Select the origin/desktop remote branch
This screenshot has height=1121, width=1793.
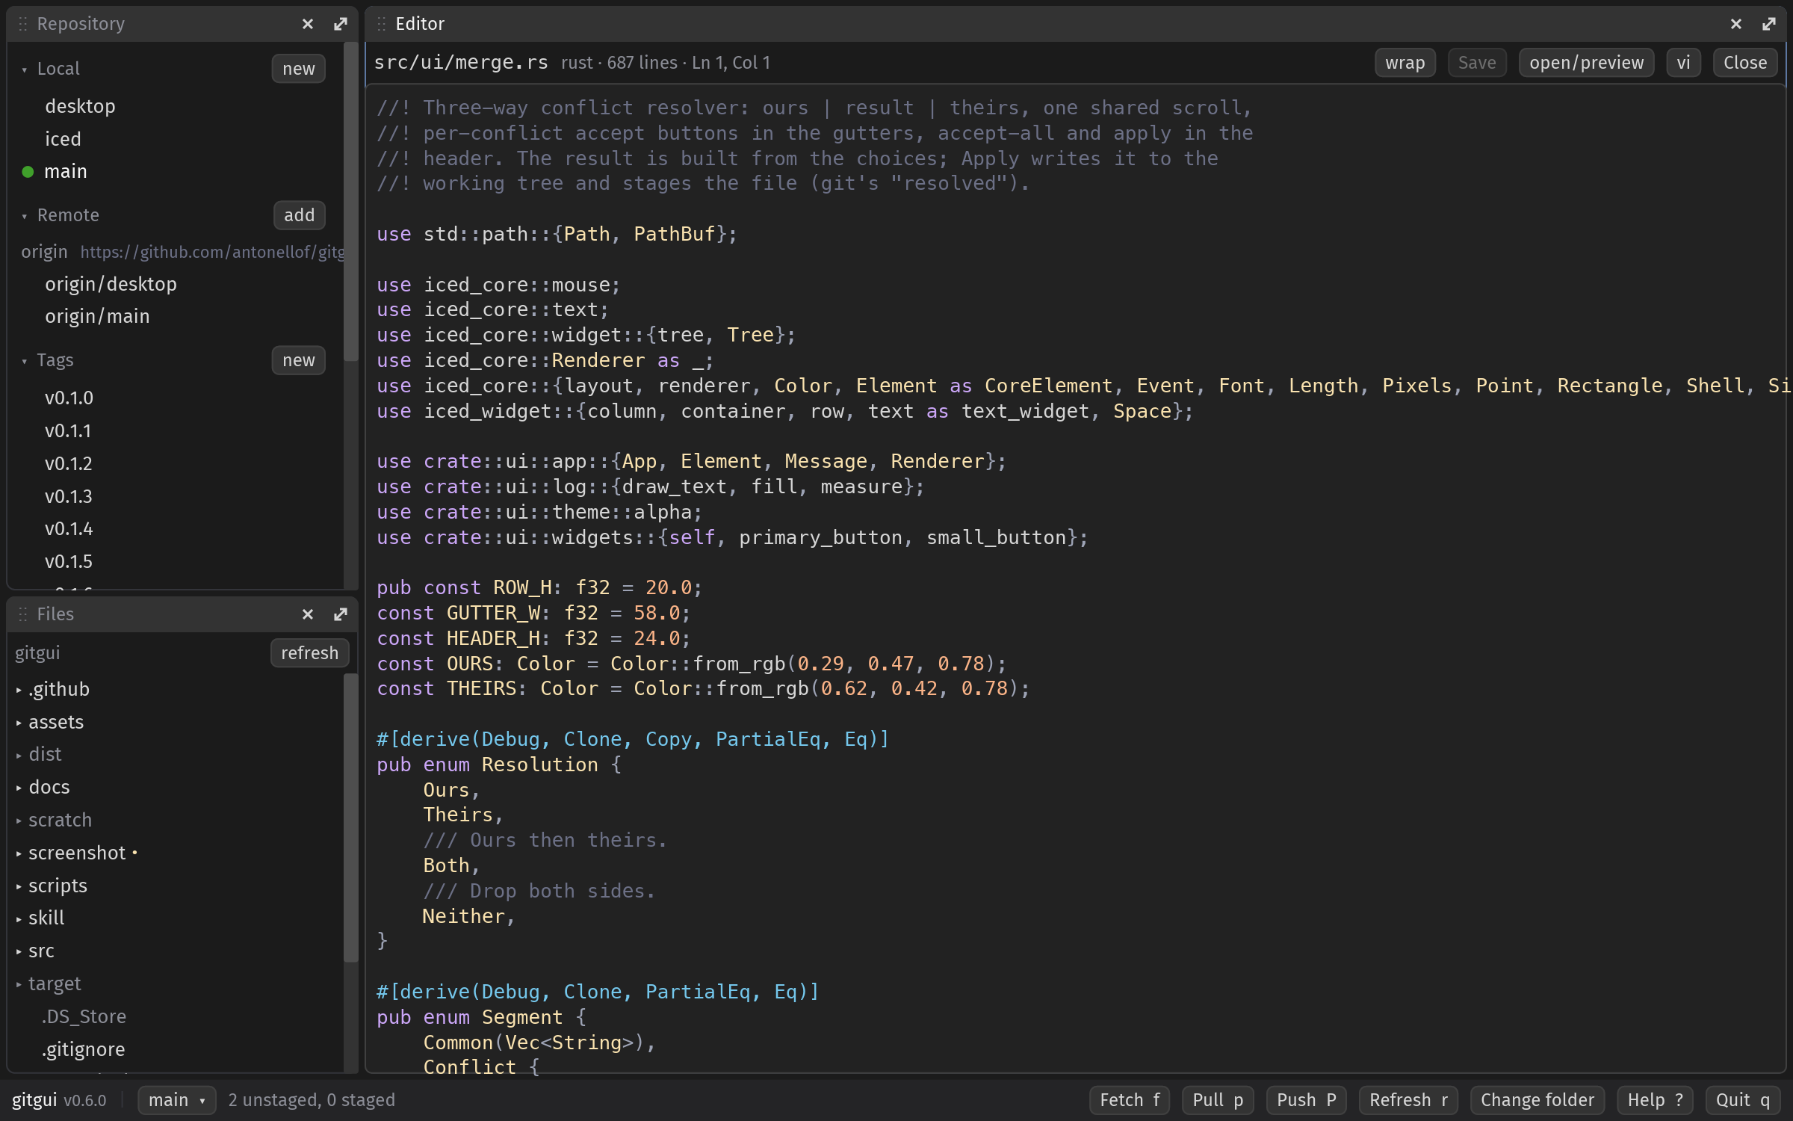[x=111, y=284]
